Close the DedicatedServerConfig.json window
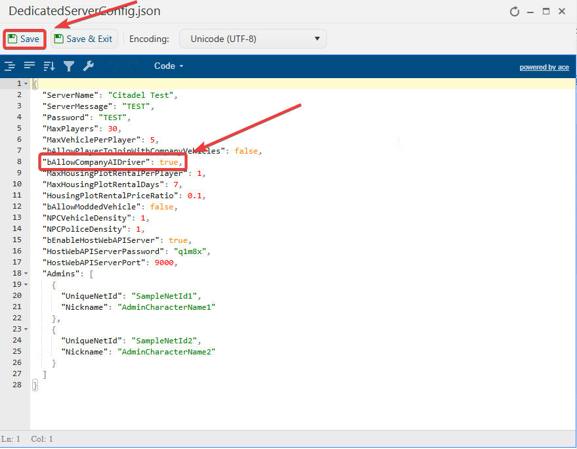This screenshot has width=577, height=449. [x=562, y=11]
